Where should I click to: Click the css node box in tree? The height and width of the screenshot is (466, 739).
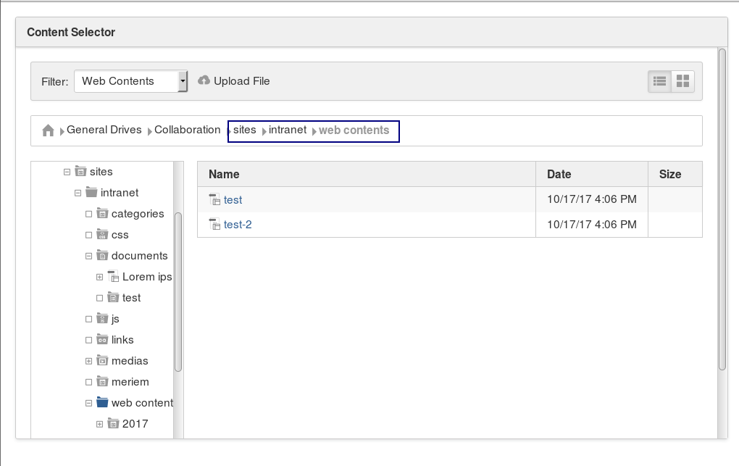point(88,235)
